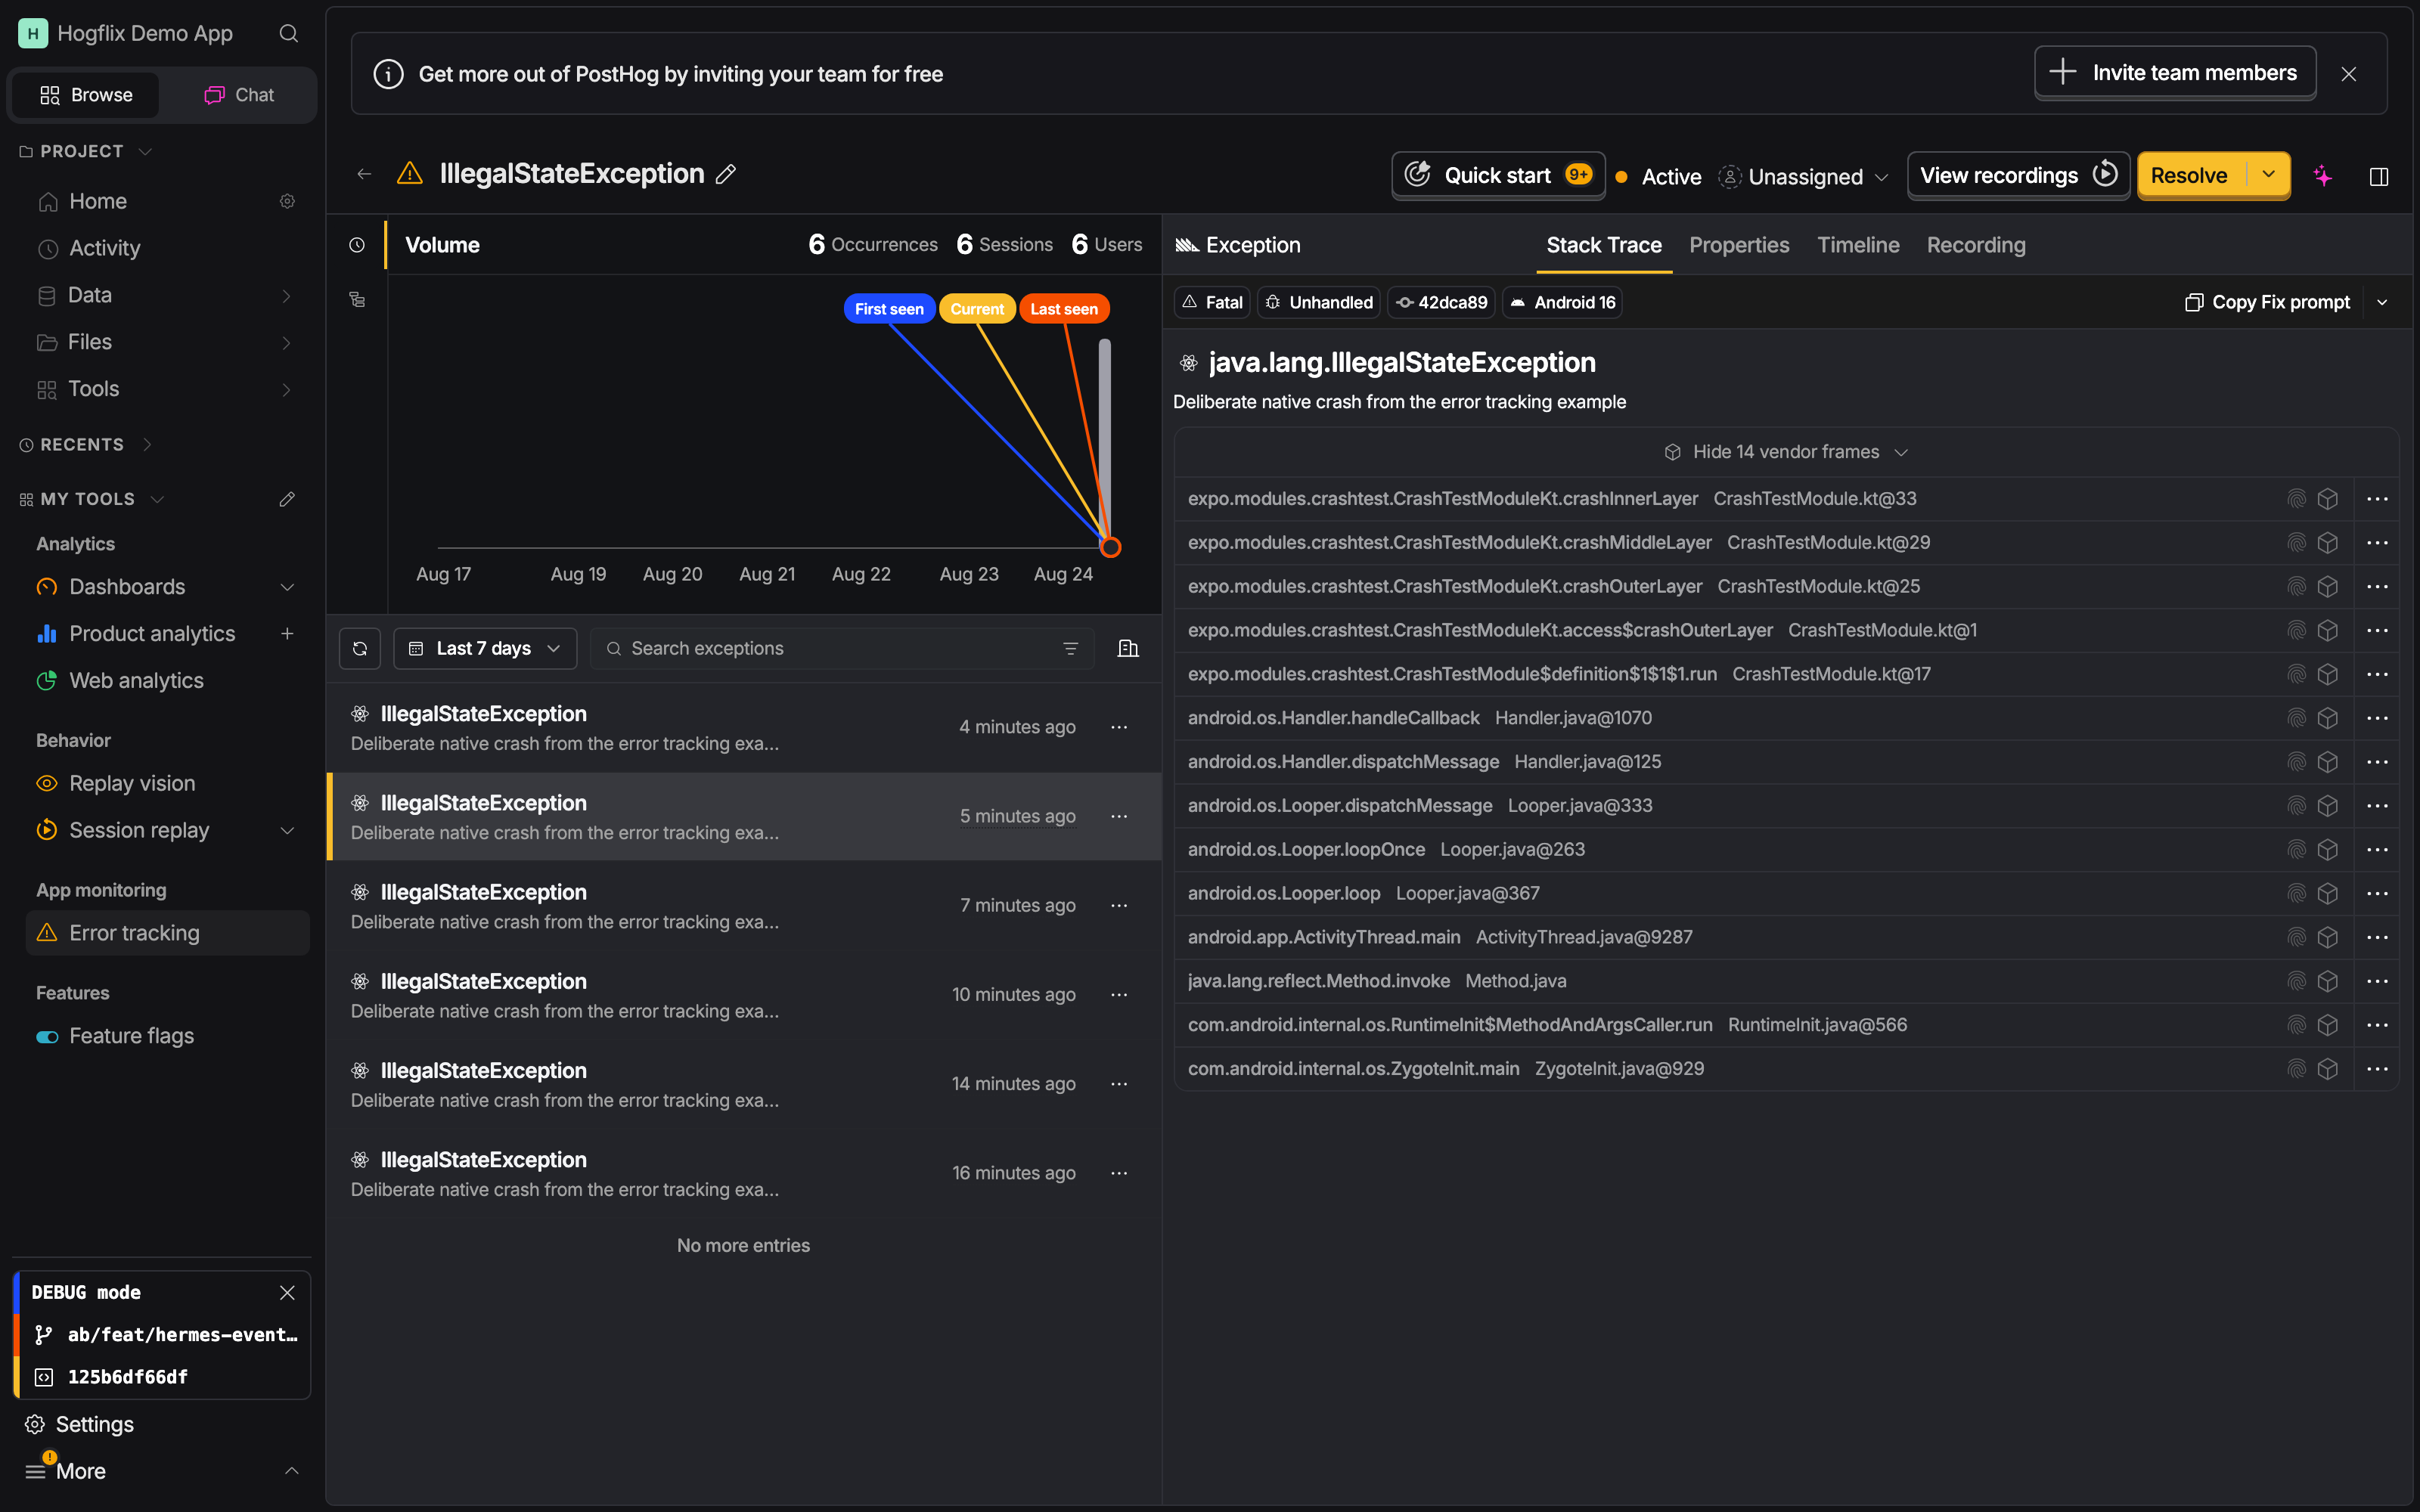
Task: Toggle the side panel icon at top right
Action: (x=2379, y=176)
